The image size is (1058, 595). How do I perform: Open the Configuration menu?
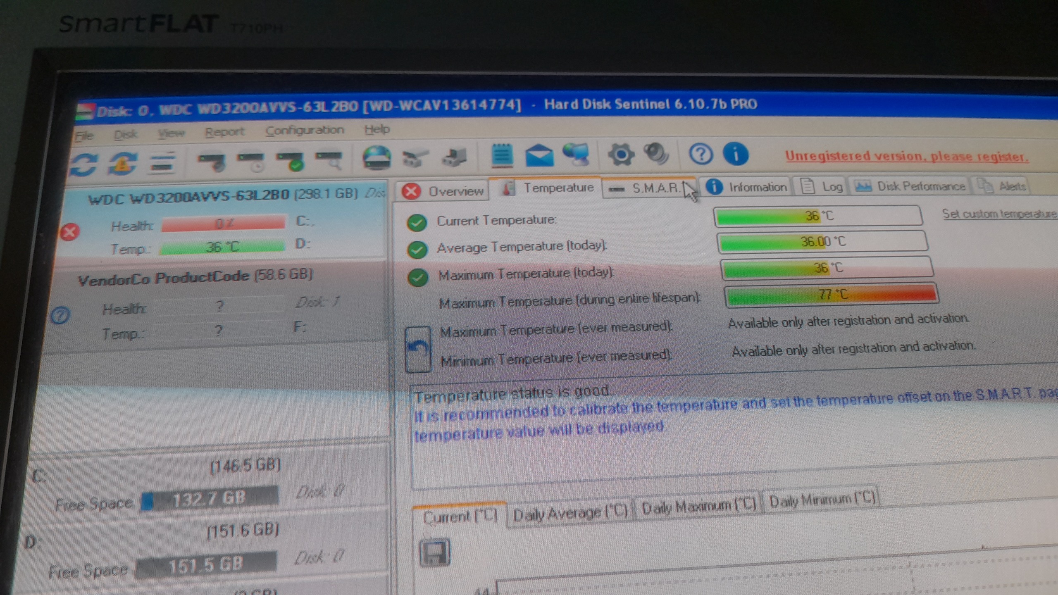pos(305,131)
